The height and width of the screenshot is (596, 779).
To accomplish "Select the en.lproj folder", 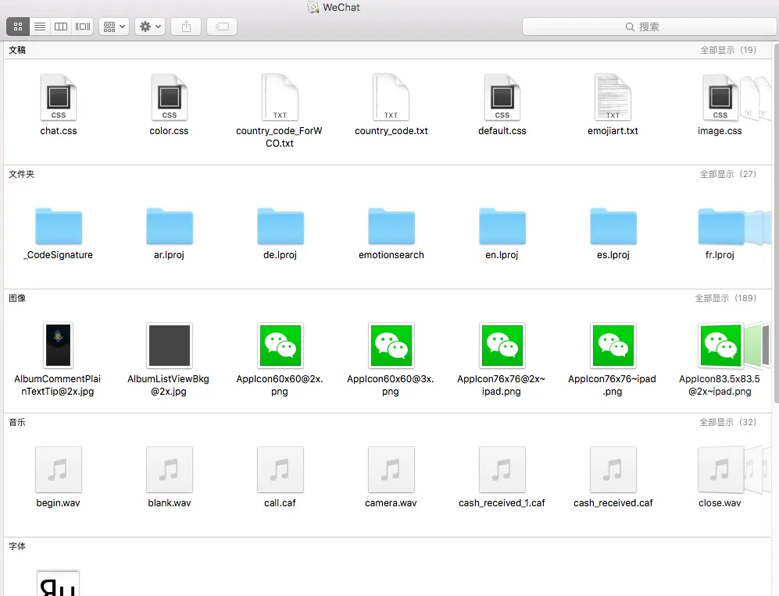I will coord(502,226).
